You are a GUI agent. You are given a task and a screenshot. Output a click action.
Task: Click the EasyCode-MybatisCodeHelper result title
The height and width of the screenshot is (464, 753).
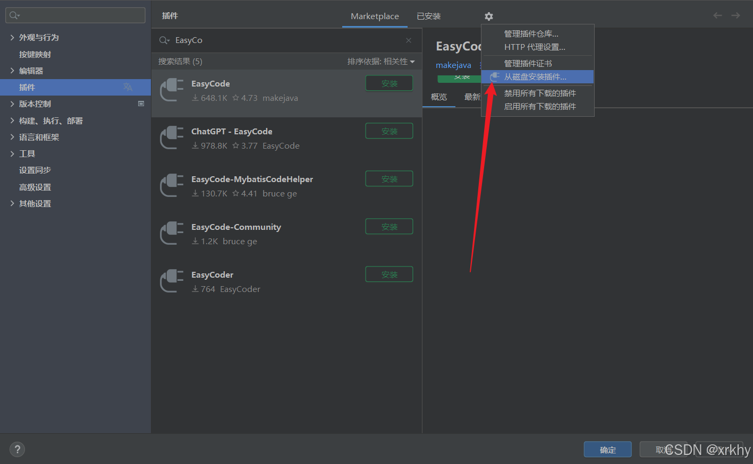point(252,179)
